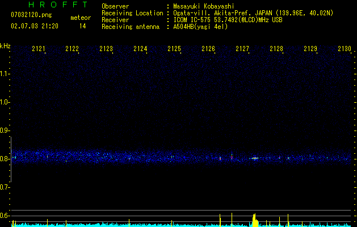Click the 2125 time marker
357x227 pixels.
pos(174,48)
